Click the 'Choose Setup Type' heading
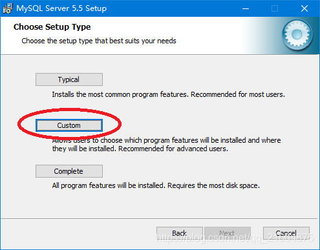 [52, 27]
